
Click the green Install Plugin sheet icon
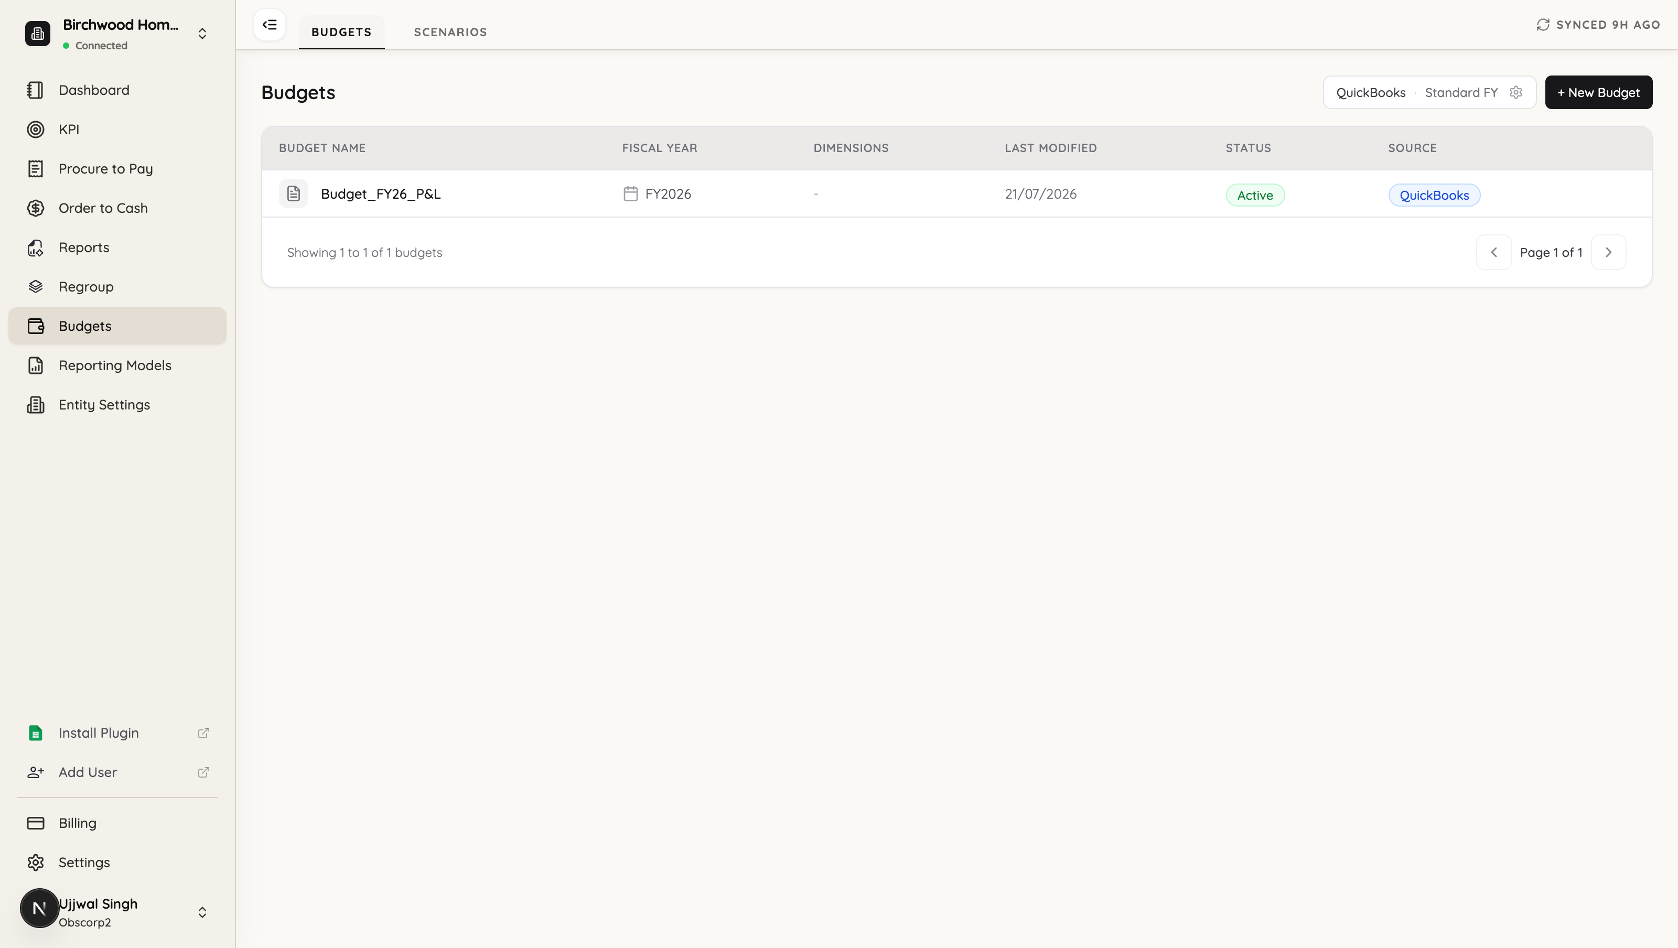(35, 733)
